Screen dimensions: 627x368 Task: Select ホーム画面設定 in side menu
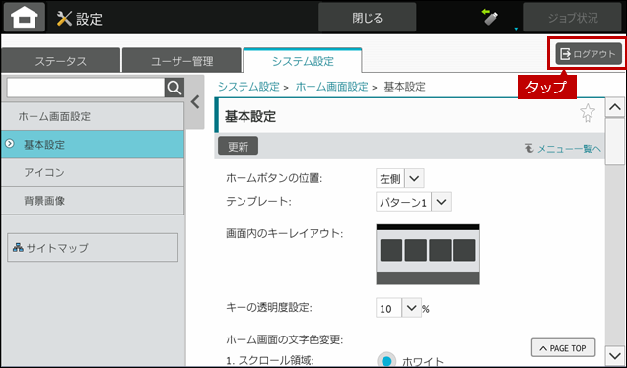pos(93,116)
